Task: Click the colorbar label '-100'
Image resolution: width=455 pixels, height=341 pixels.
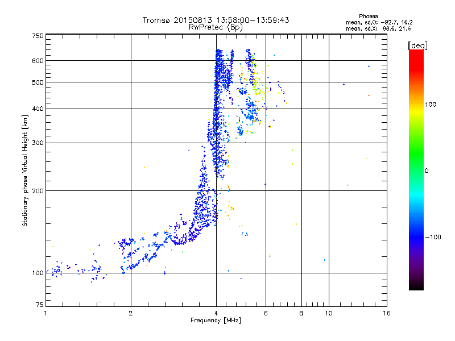Action: (x=433, y=237)
